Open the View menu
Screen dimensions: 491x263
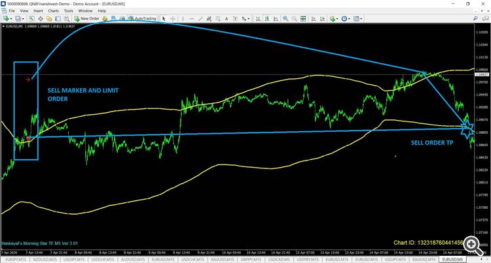[24, 10]
